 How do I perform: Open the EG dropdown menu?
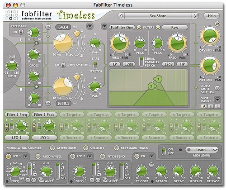pyautogui.click(x=151, y=157)
